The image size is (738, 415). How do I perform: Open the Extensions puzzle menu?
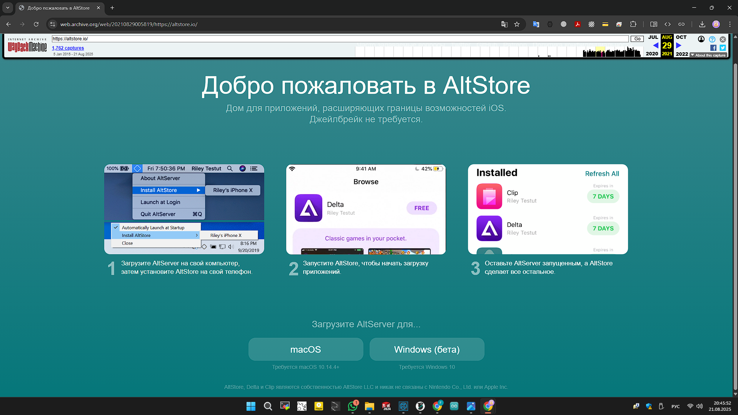coord(633,24)
